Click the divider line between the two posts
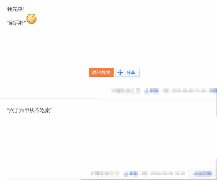217x180 pixels. tap(49, 98)
